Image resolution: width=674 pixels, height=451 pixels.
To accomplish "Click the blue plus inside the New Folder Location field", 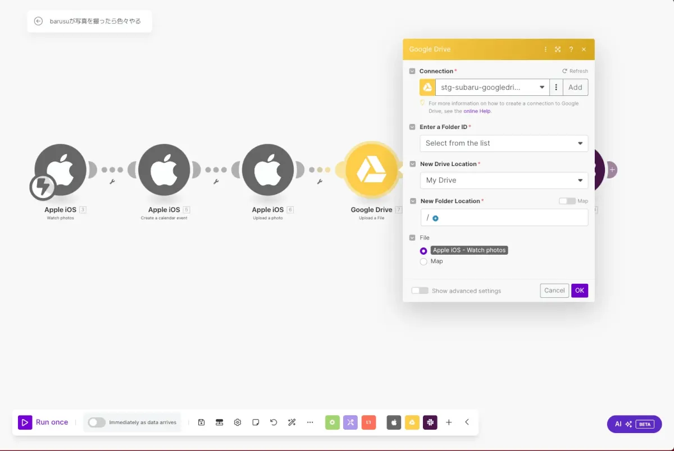I will [x=435, y=218].
